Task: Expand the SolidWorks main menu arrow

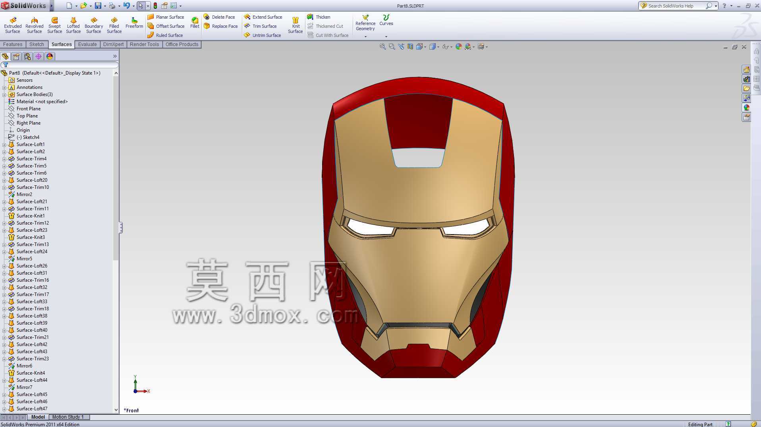Action: [x=51, y=6]
